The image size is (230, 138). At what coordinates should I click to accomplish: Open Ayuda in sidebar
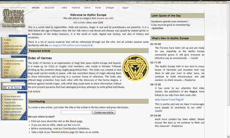(x=7, y=67)
